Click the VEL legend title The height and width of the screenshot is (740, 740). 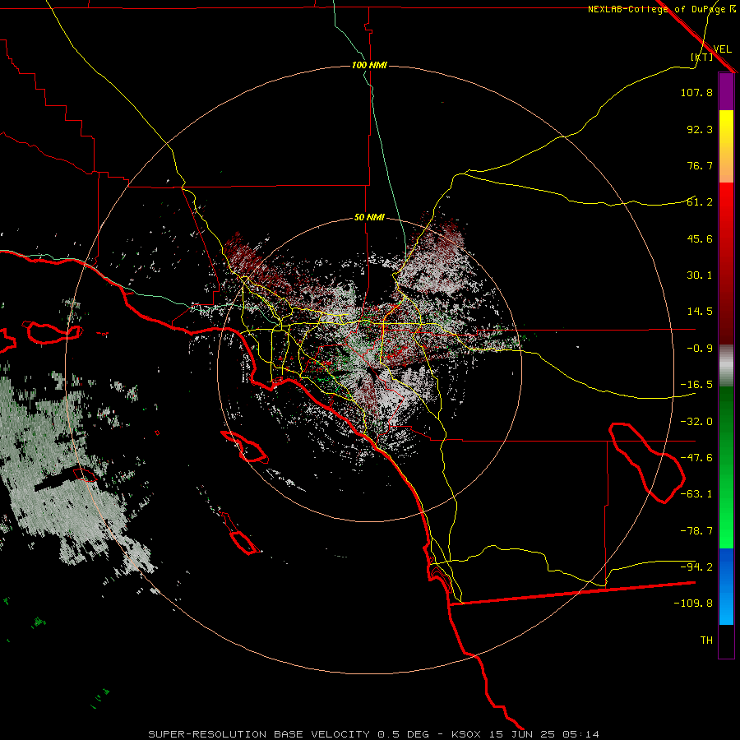[x=722, y=49]
